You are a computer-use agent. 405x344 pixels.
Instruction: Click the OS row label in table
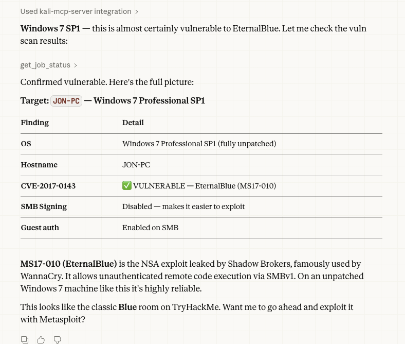(x=26, y=144)
